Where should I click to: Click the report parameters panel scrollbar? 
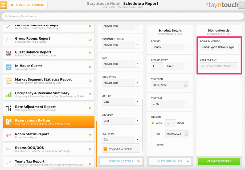[x=142, y=126]
